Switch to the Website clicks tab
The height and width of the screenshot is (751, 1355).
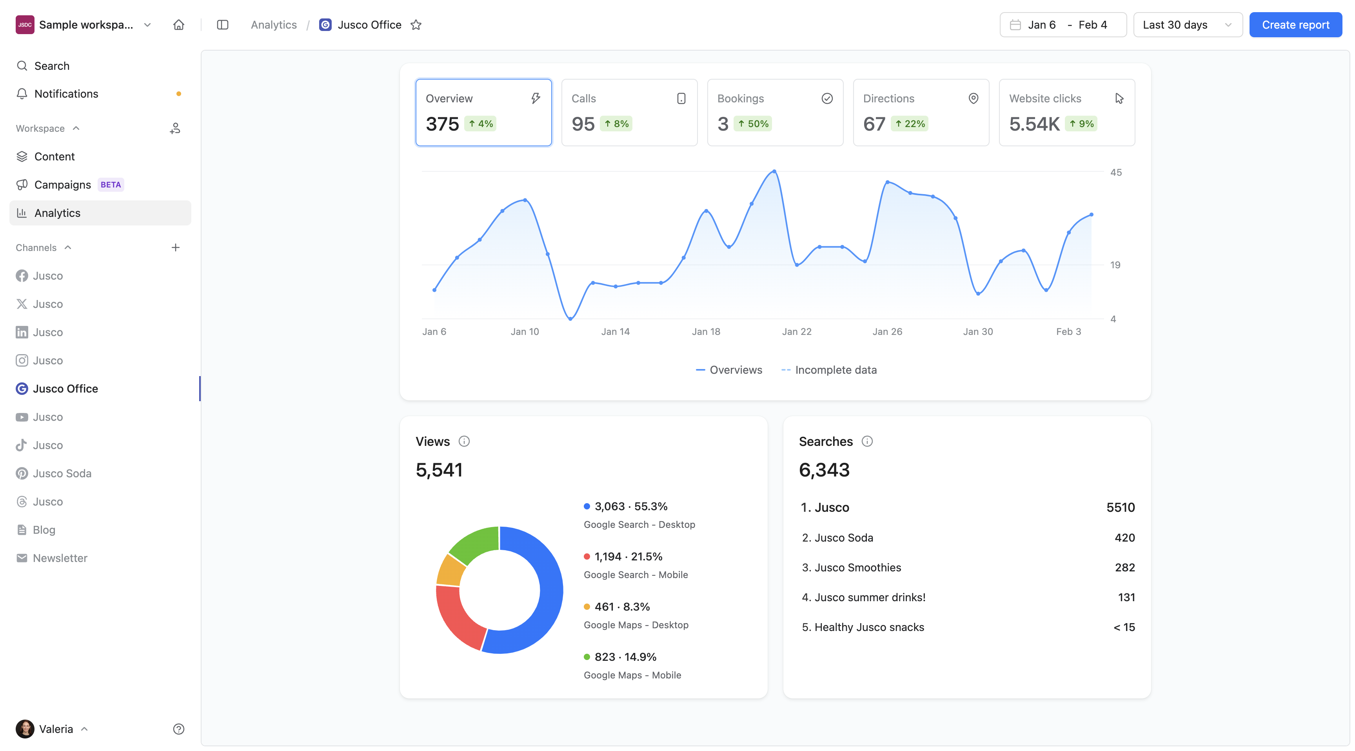click(1066, 112)
